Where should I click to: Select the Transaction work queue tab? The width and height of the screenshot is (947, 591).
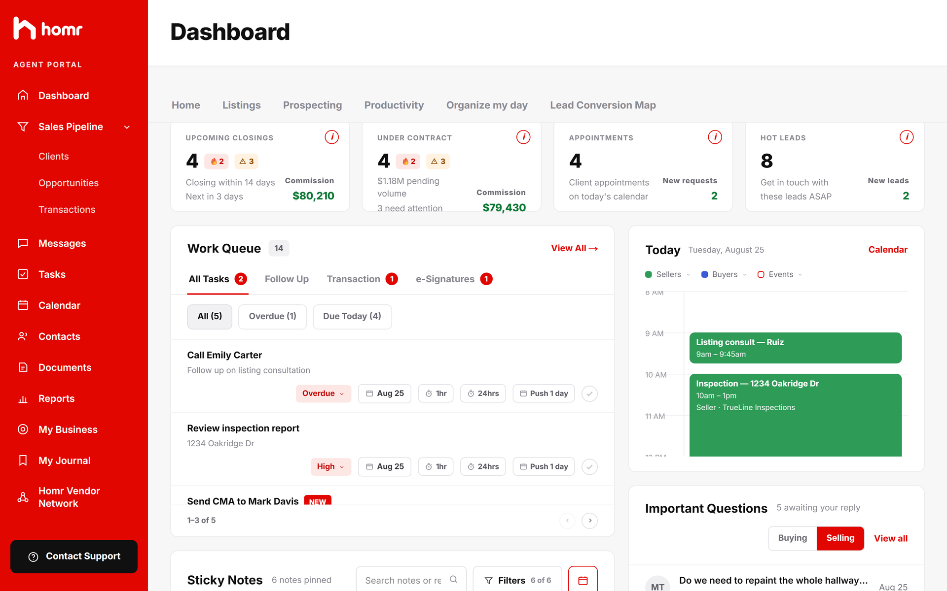click(362, 279)
